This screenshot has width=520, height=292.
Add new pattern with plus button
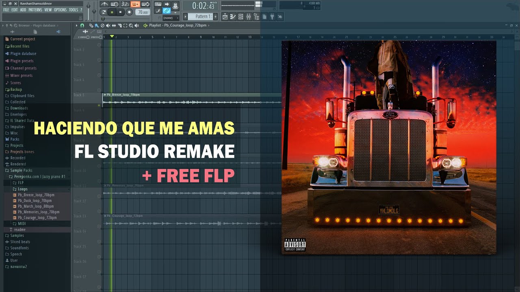[215, 17]
